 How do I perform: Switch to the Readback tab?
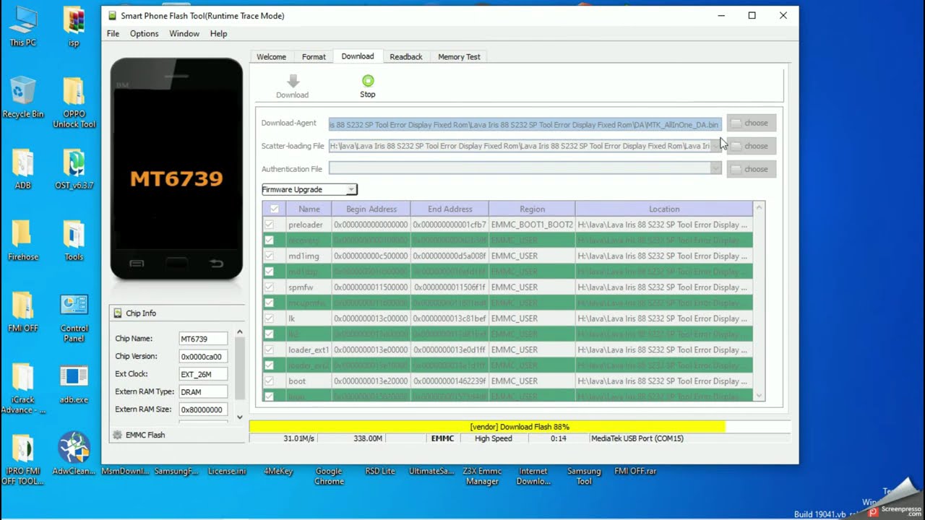pyautogui.click(x=406, y=57)
